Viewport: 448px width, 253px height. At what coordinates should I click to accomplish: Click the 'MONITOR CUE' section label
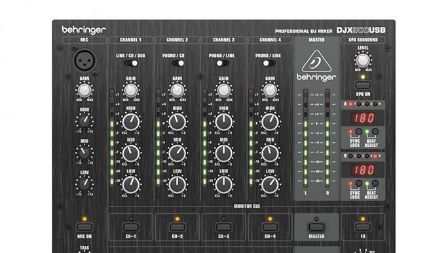tap(247, 206)
